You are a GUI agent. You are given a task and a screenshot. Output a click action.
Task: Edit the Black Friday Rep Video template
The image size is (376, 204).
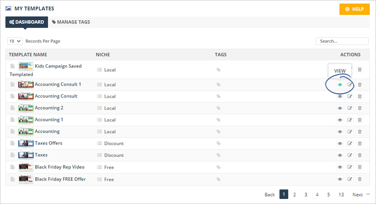pos(350,167)
